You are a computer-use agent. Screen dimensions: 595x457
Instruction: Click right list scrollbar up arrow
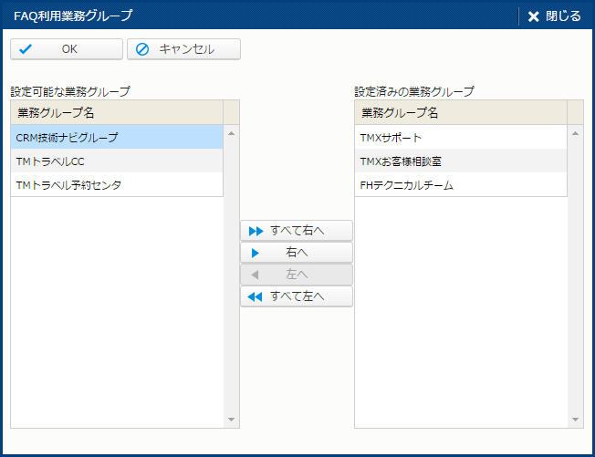[x=575, y=133]
